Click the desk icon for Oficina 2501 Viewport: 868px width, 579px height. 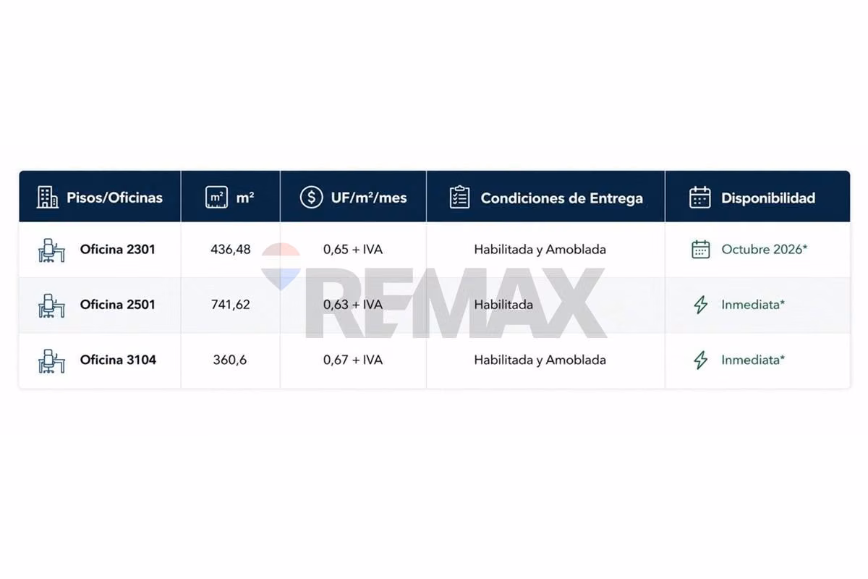click(x=51, y=305)
